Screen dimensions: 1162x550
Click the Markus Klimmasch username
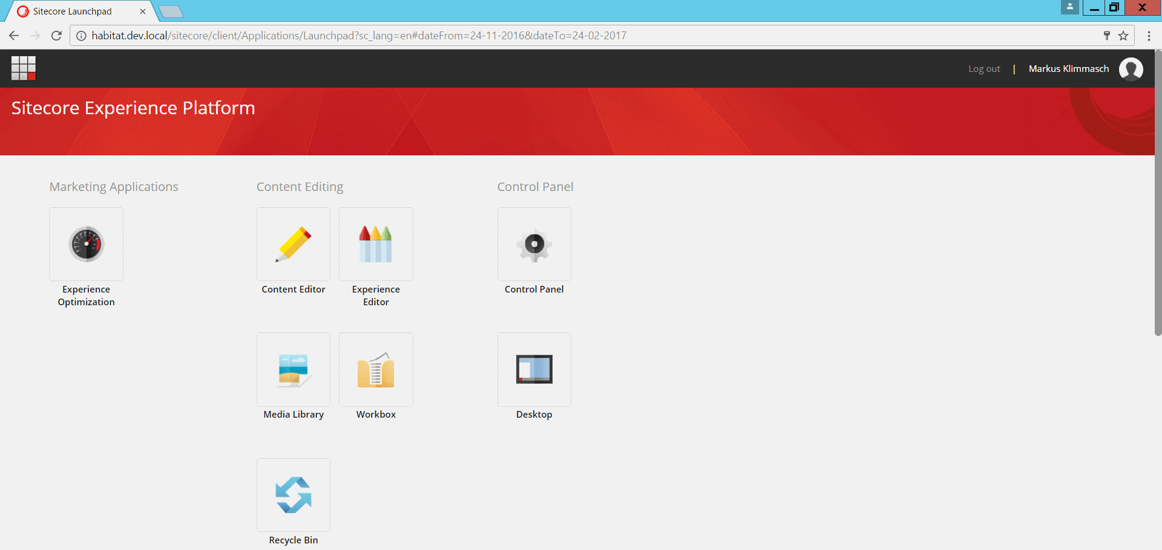pos(1069,69)
